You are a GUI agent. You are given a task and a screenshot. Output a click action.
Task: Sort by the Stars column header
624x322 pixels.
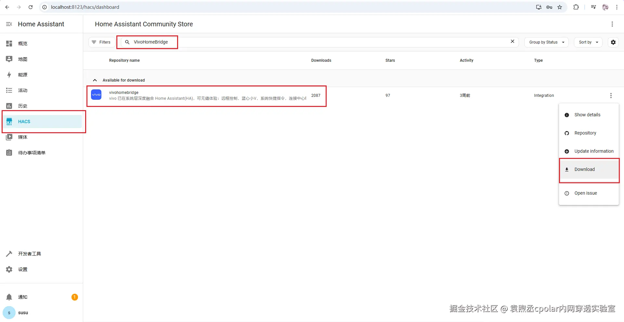click(390, 60)
